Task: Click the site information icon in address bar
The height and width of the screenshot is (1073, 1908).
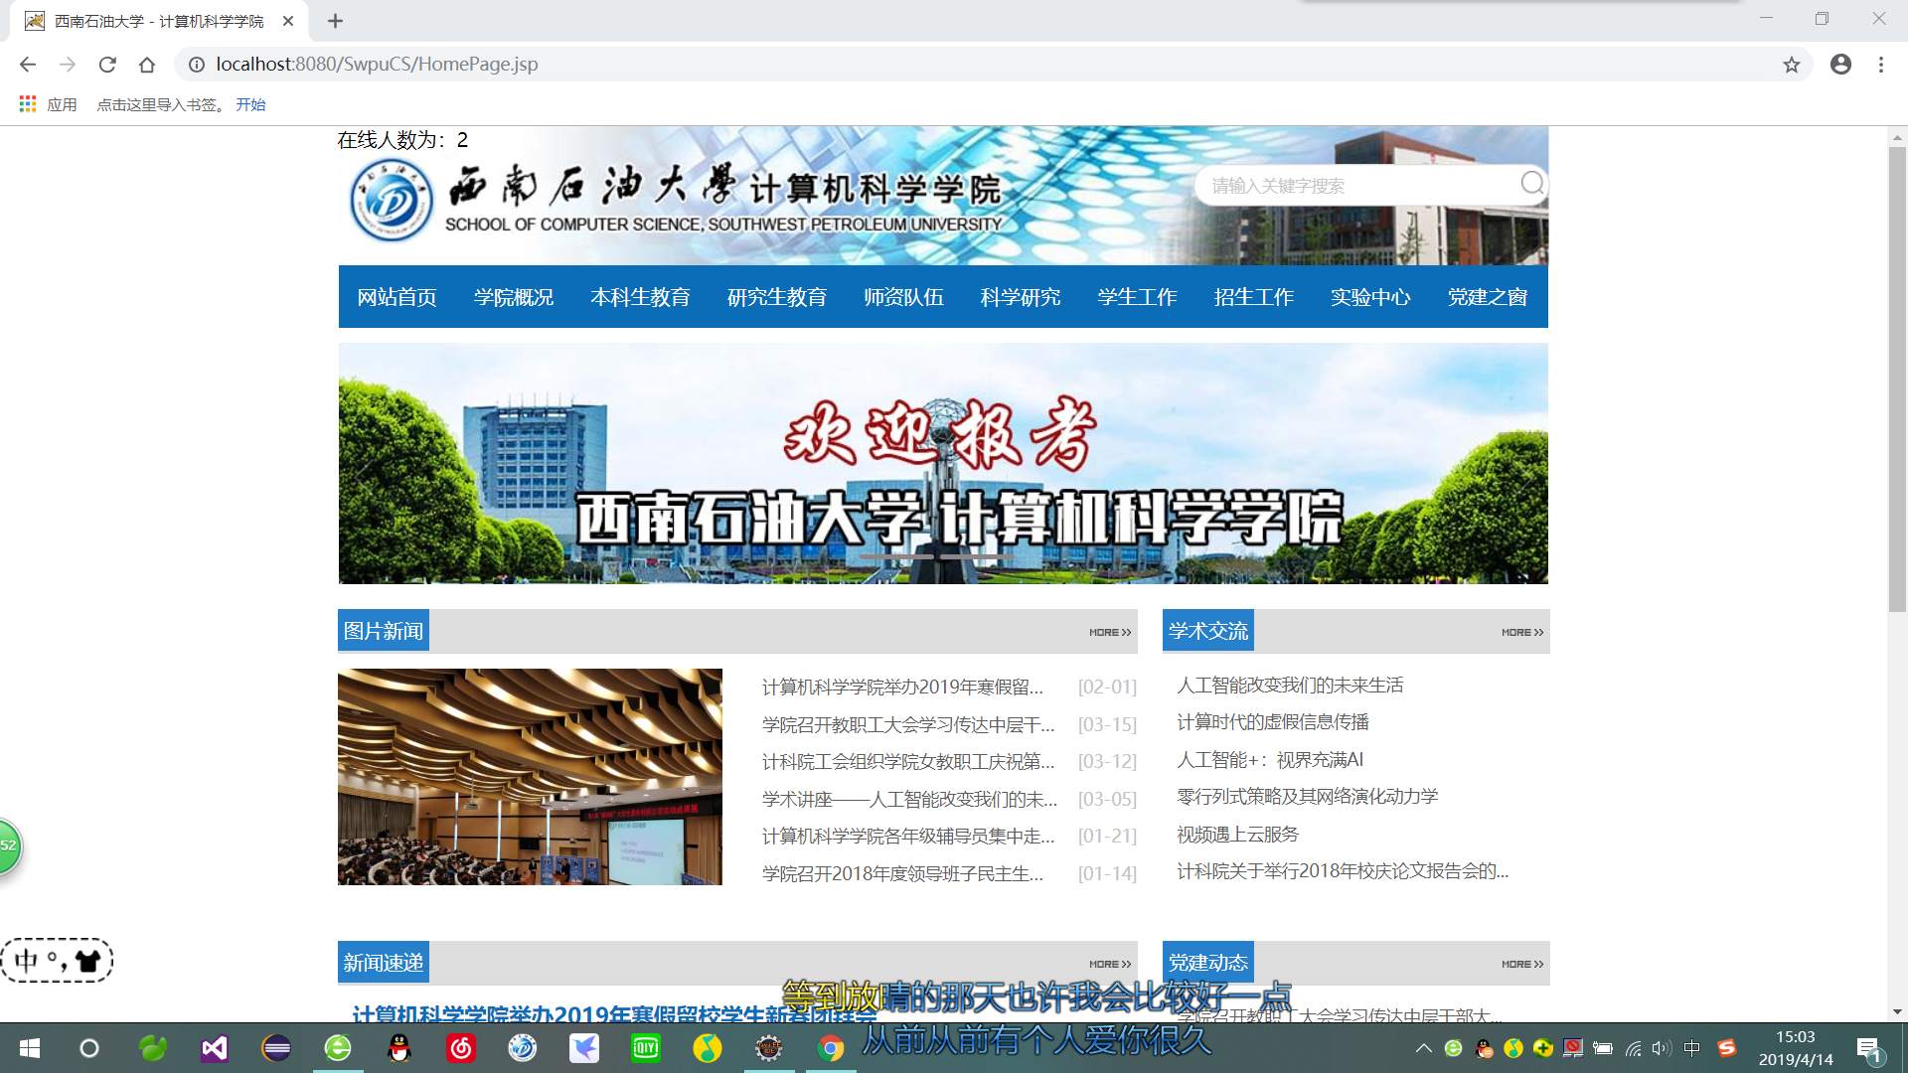Action: (197, 65)
